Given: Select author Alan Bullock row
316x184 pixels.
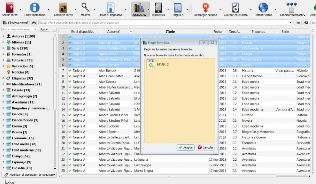Looking at the screenshot, I should coord(108,71).
